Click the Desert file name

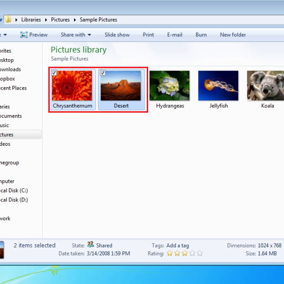(121, 106)
